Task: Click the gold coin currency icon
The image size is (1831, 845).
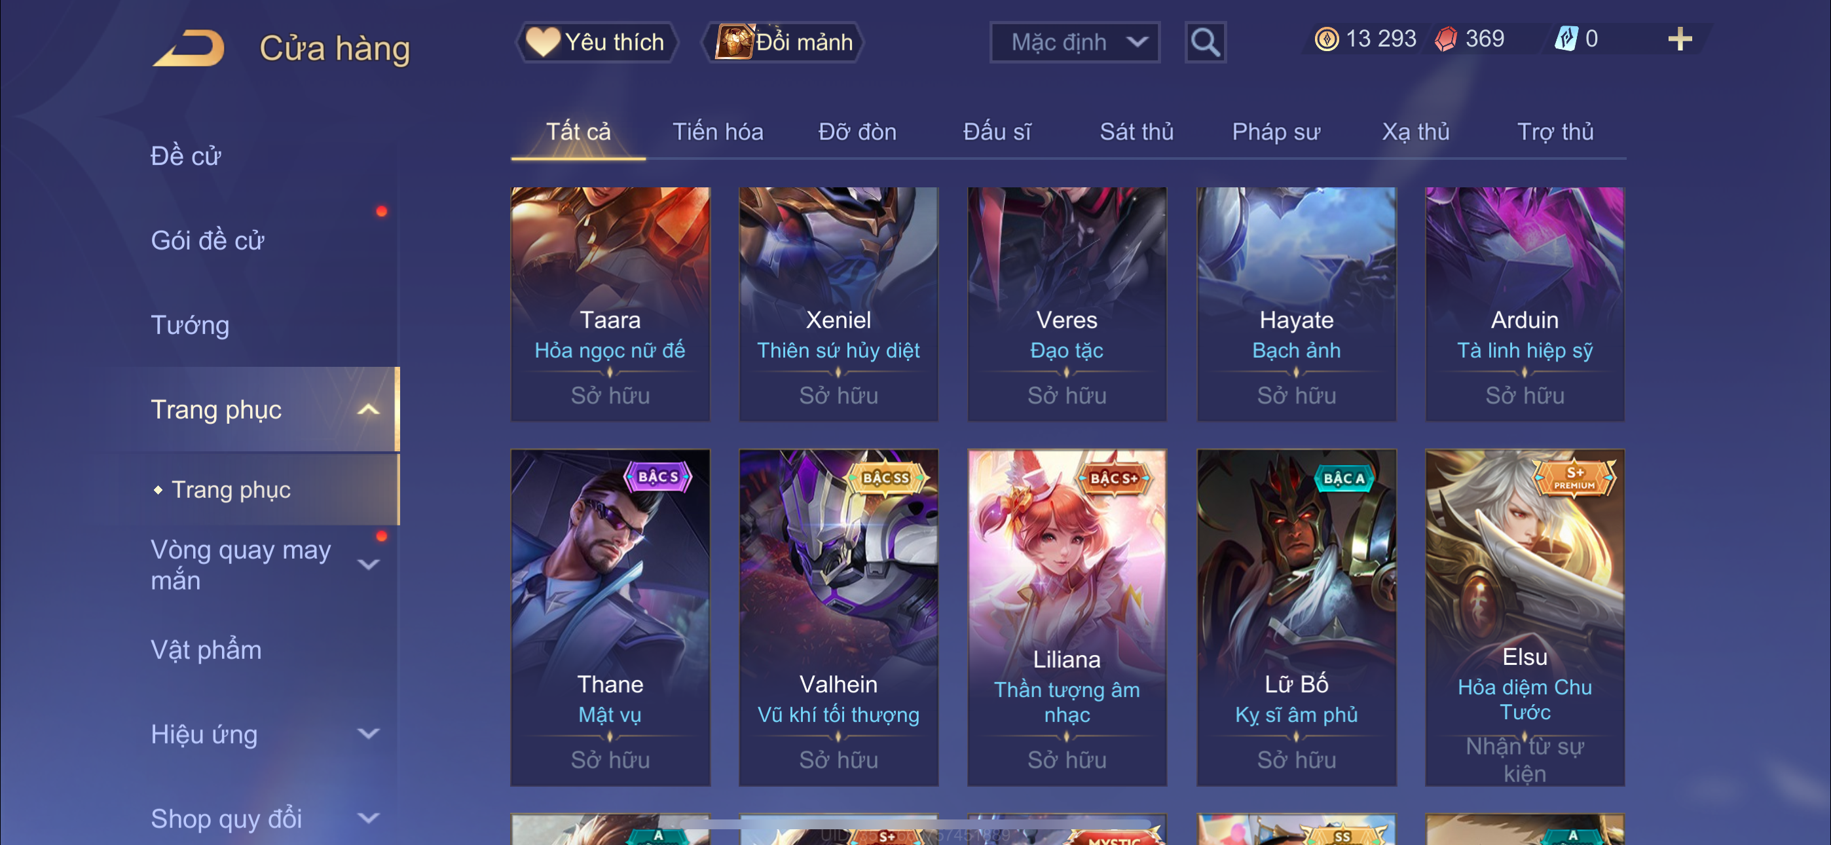Action: (1326, 39)
